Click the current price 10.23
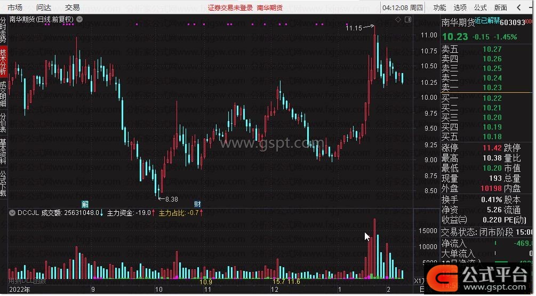 point(455,37)
